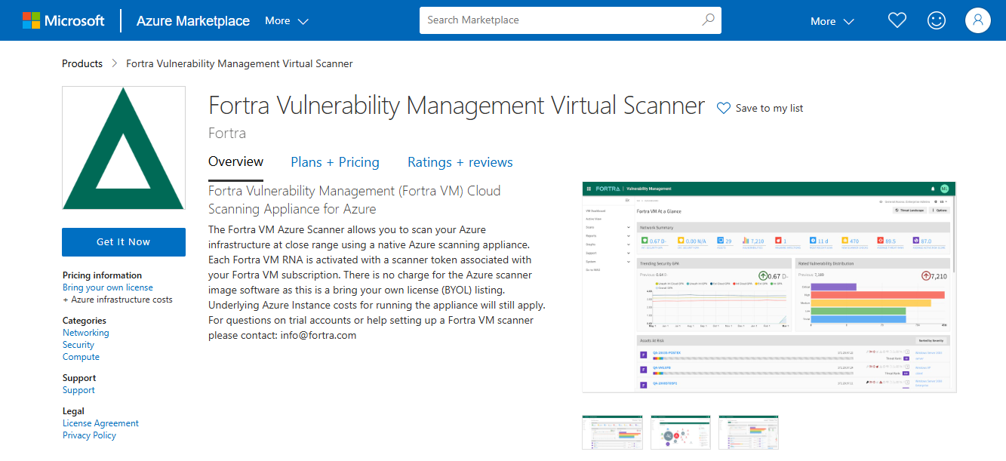Open the user profile avatar
The width and height of the screenshot is (1006, 461).
click(x=977, y=20)
